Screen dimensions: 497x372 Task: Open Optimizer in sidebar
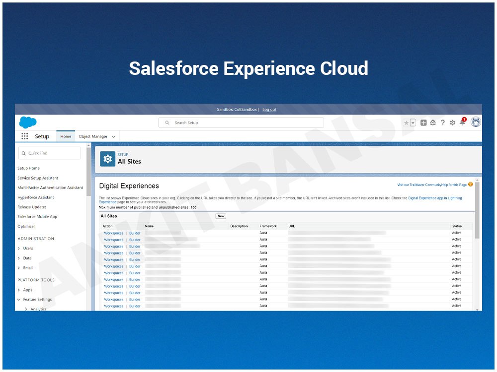point(26,227)
